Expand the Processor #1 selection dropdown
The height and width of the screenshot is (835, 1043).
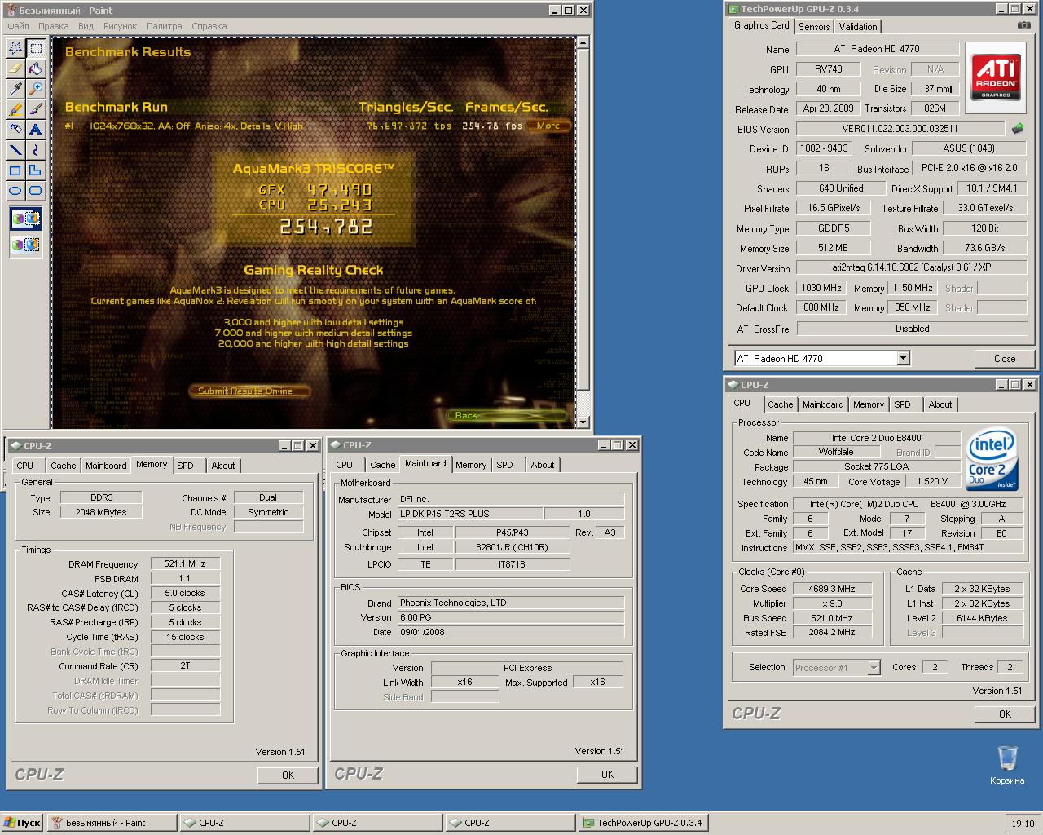(874, 667)
